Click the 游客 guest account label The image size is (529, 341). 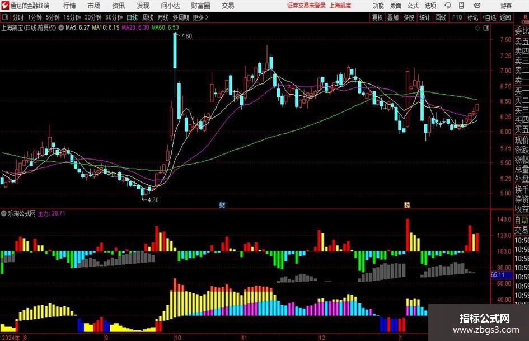point(506,6)
